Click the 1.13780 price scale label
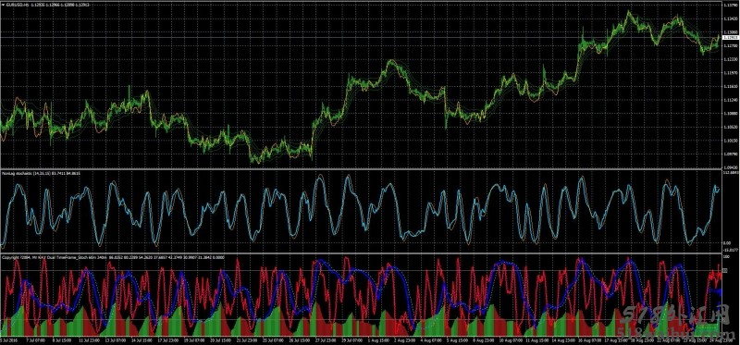This screenshot has height=345, width=740. 731,6
